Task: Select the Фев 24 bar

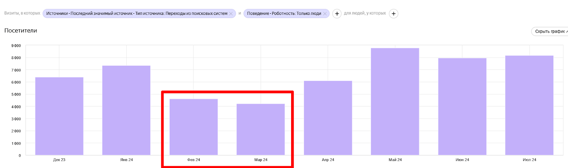Action: (x=193, y=127)
